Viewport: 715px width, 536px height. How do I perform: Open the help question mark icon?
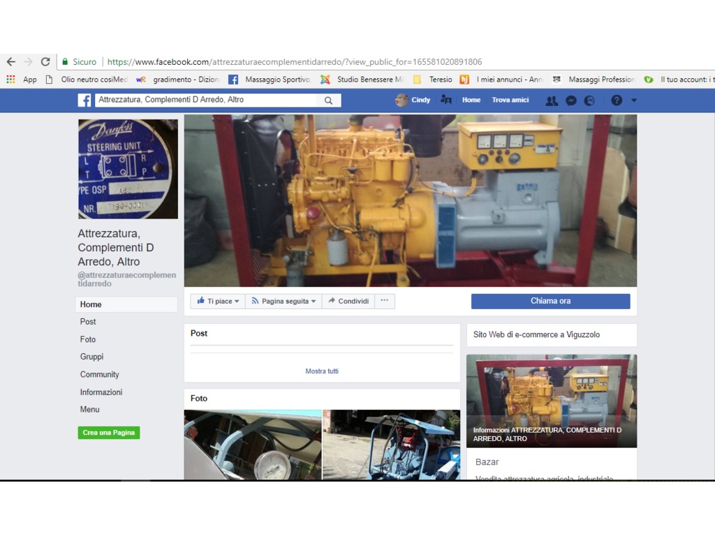(x=617, y=100)
